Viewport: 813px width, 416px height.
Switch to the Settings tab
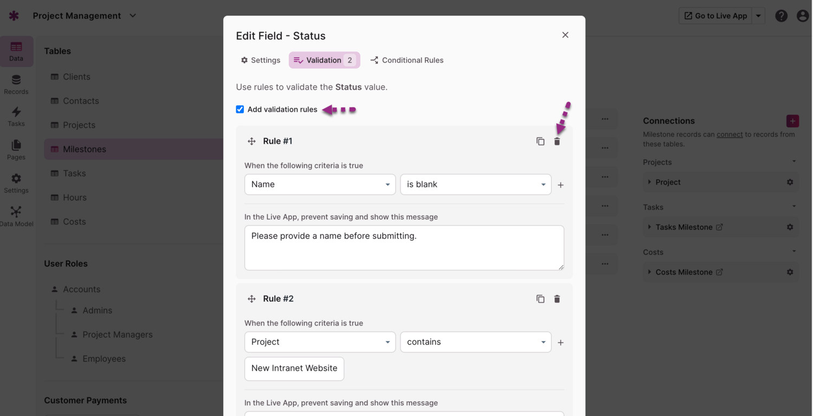261,60
